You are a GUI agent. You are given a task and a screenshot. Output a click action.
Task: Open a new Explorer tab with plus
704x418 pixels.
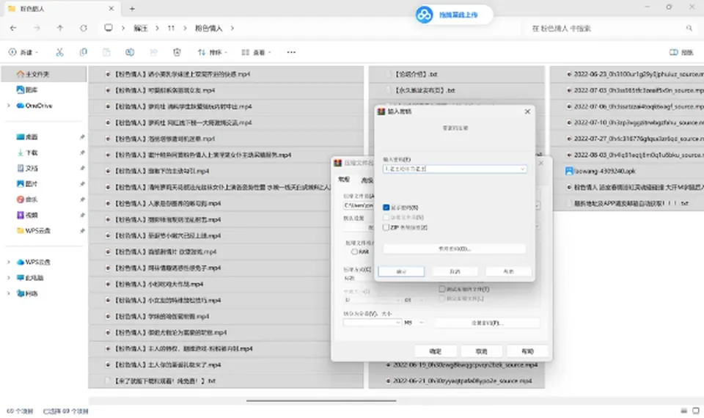[132, 9]
